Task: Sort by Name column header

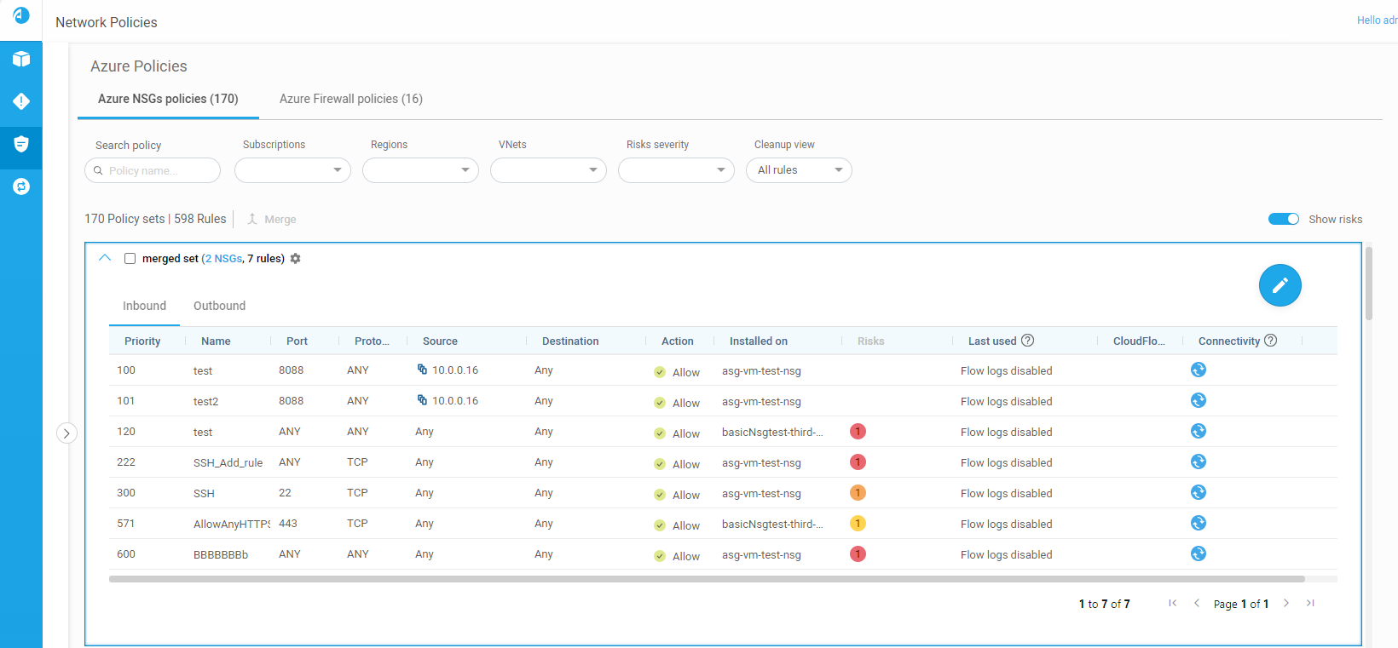Action: tap(216, 341)
